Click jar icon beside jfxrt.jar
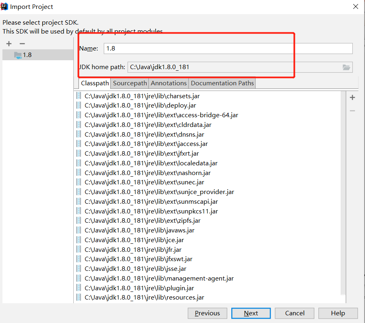Image resolution: width=365 pixels, height=323 pixels. click(79, 153)
